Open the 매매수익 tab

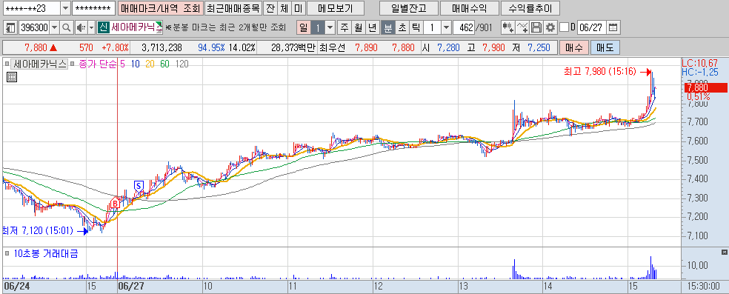(470, 8)
